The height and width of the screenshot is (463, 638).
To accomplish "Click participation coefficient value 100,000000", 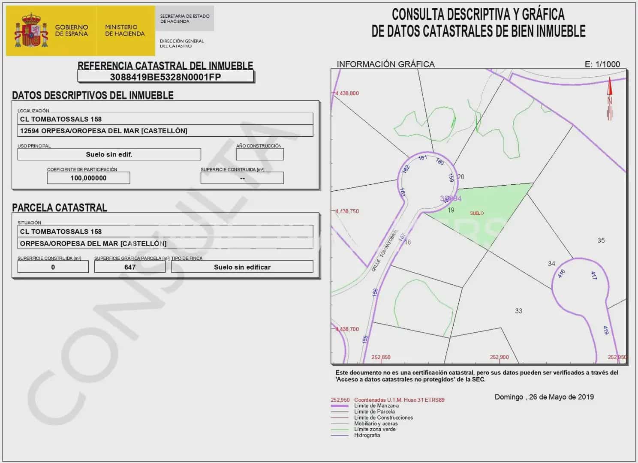I will (88, 178).
